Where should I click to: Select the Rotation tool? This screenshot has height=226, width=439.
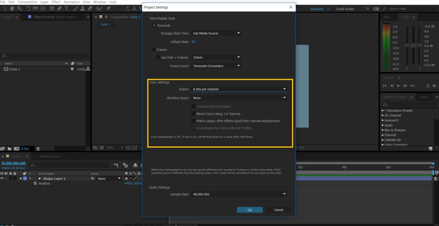(29, 8)
